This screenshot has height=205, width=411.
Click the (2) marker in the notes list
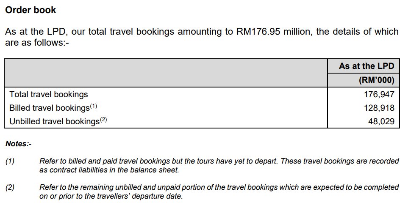(10, 187)
